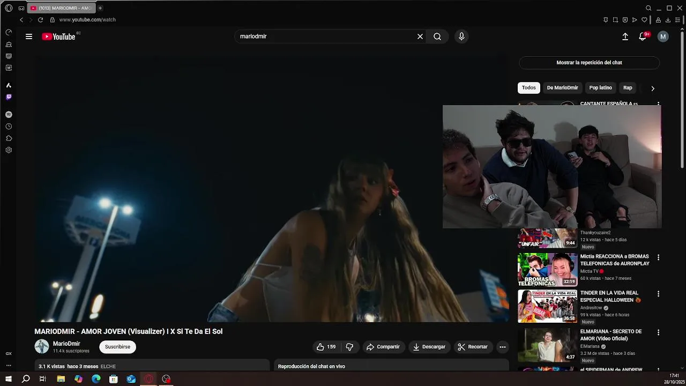The image size is (686, 386).
Task: Open Extensions cube icon in sidebar
Action: [x=9, y=138]
